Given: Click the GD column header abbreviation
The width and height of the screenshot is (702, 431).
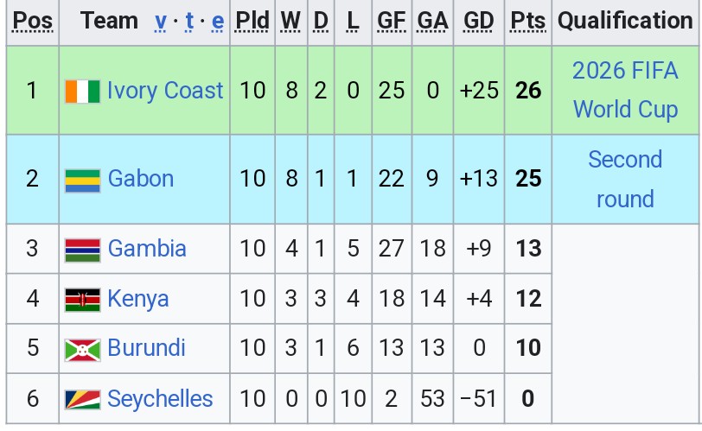Looking at the screenshot, I should click(479, 21).
